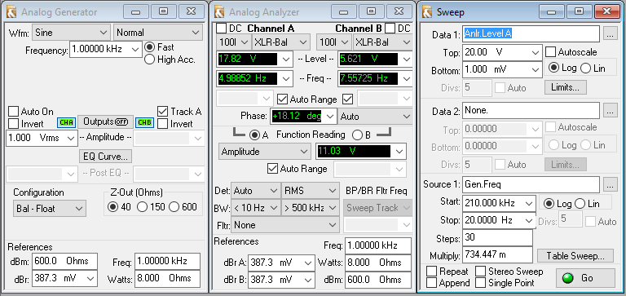This screenshot has height=296, width=626.
Task: Start the sweep with the Go button
Action: click(x=585, y=278)
